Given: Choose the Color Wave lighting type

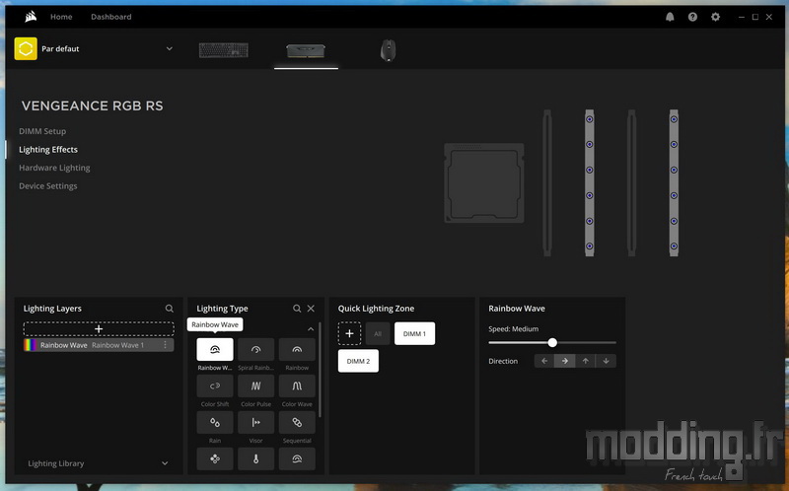Looking at the screenshot, I should click(x=297, y=386).
